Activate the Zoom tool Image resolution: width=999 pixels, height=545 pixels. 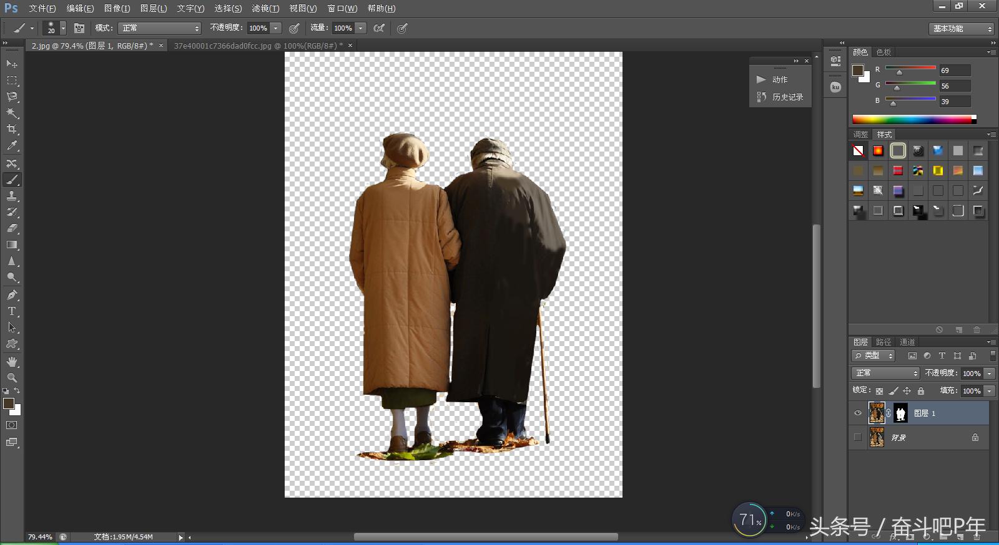point(12,378)
